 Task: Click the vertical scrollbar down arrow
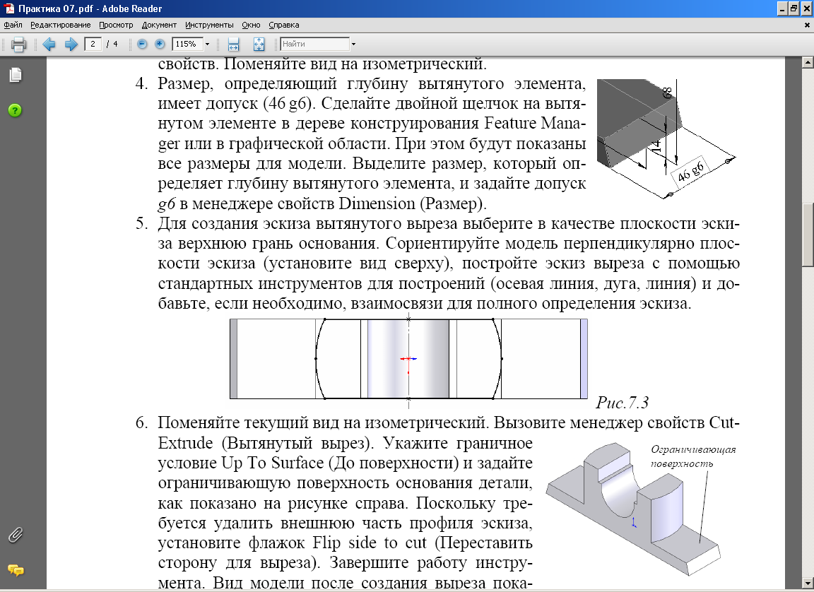pos(807,583)
